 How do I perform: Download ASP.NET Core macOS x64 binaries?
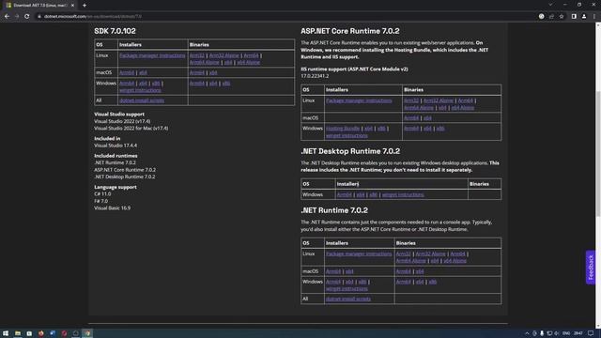click(x=427, y=118)
